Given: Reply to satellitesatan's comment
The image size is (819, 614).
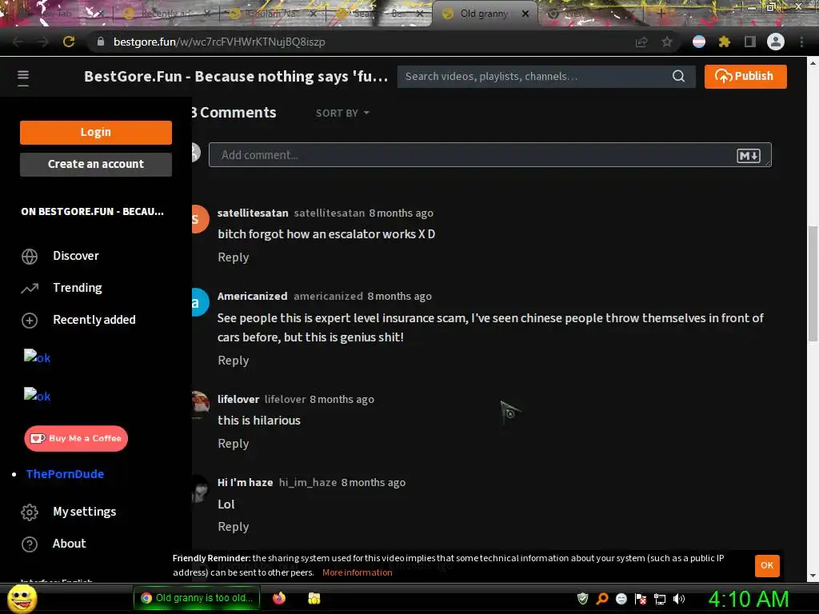Looking at the screenshot, I should click(x=233, y=257).
